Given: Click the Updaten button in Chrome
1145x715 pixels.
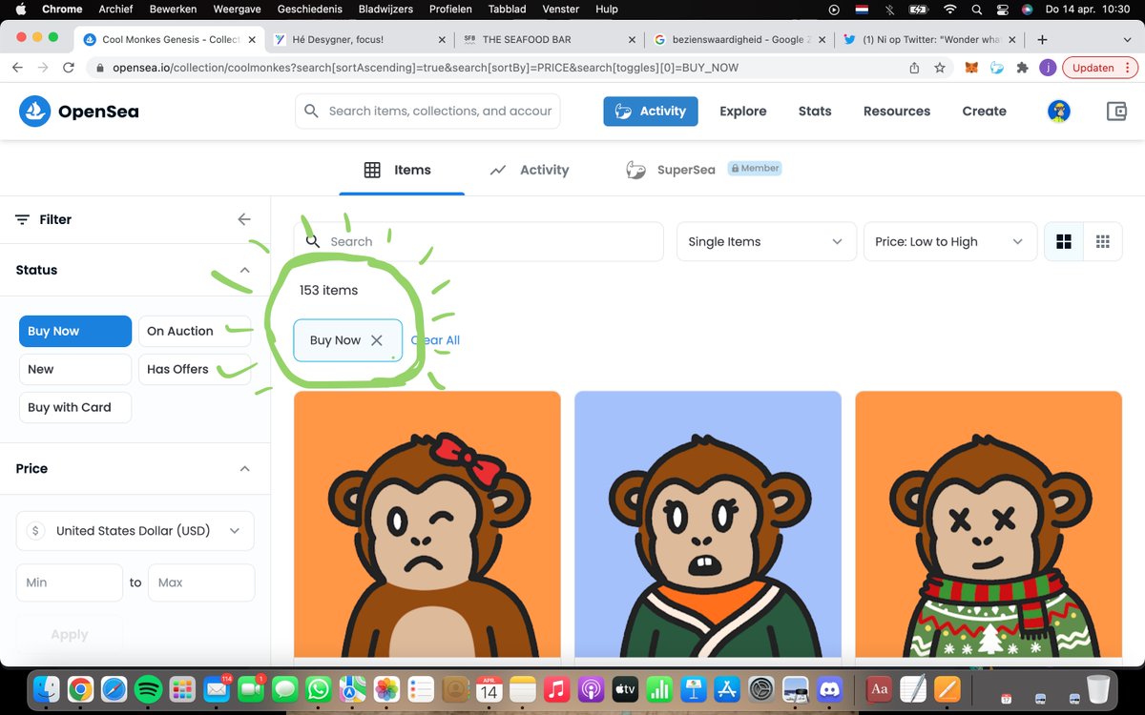Looking at the screenshot, I should tap(1100, 68).
